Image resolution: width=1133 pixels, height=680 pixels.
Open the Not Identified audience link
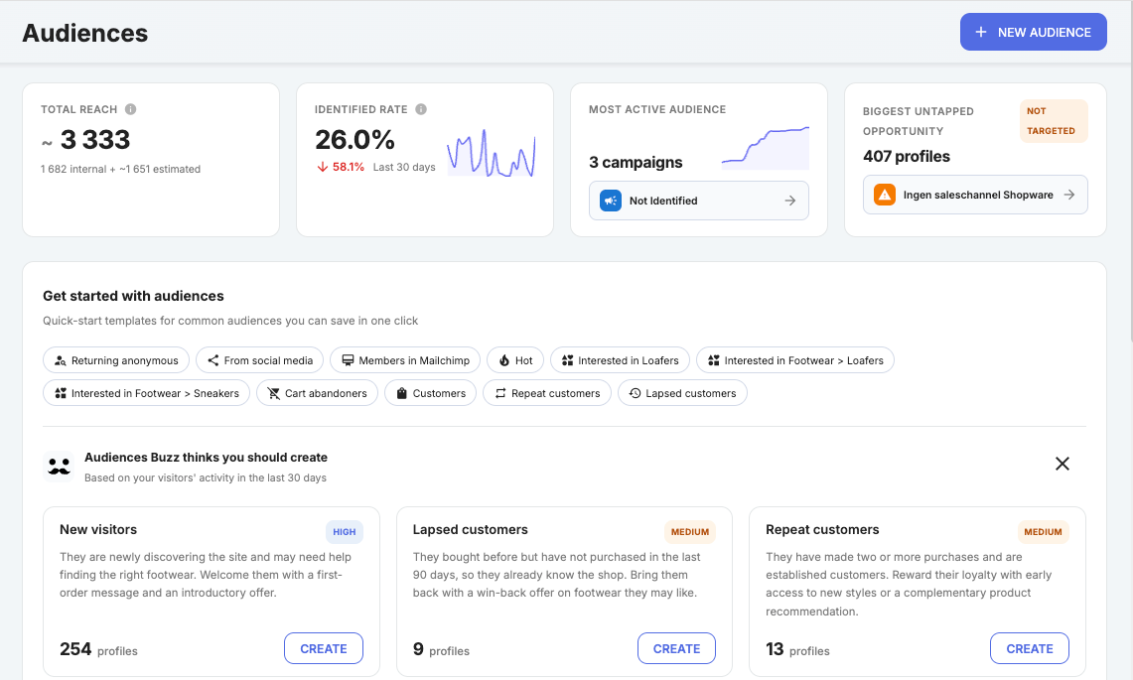point(698,201)
